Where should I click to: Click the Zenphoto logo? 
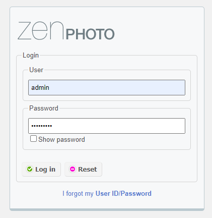[66, 31]
